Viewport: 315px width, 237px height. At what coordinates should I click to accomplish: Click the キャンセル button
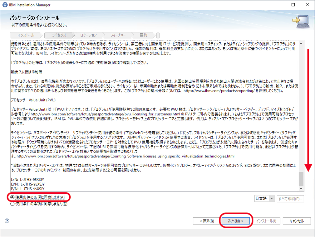pyautogui.click(x=297, y=221)
